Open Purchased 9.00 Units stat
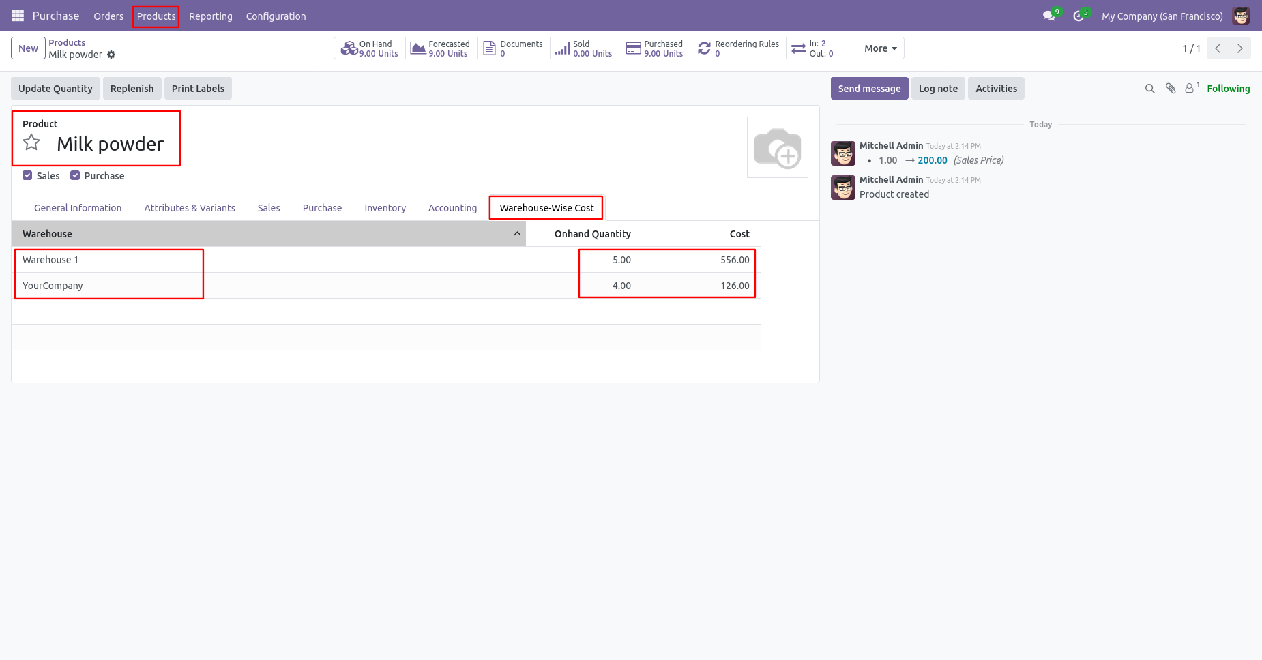Viewport: 1262px width, 660px height. click(x=656, y=48)
